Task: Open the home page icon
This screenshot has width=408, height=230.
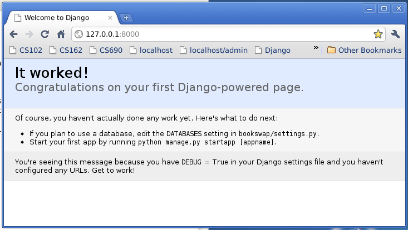Action: pos(61,34)
